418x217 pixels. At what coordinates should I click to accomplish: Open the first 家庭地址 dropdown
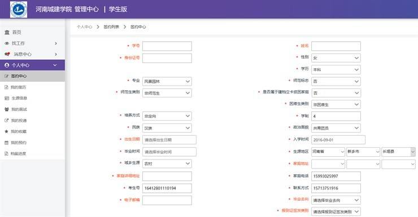pos(328,164)
